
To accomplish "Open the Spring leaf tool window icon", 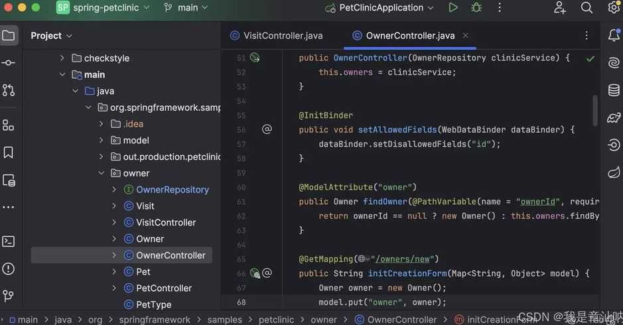I will coord(614,172).
